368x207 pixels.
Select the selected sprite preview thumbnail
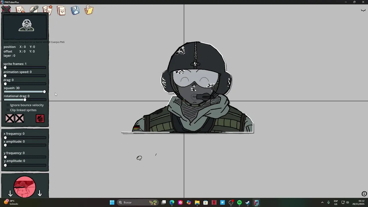[x=25, y=27]
